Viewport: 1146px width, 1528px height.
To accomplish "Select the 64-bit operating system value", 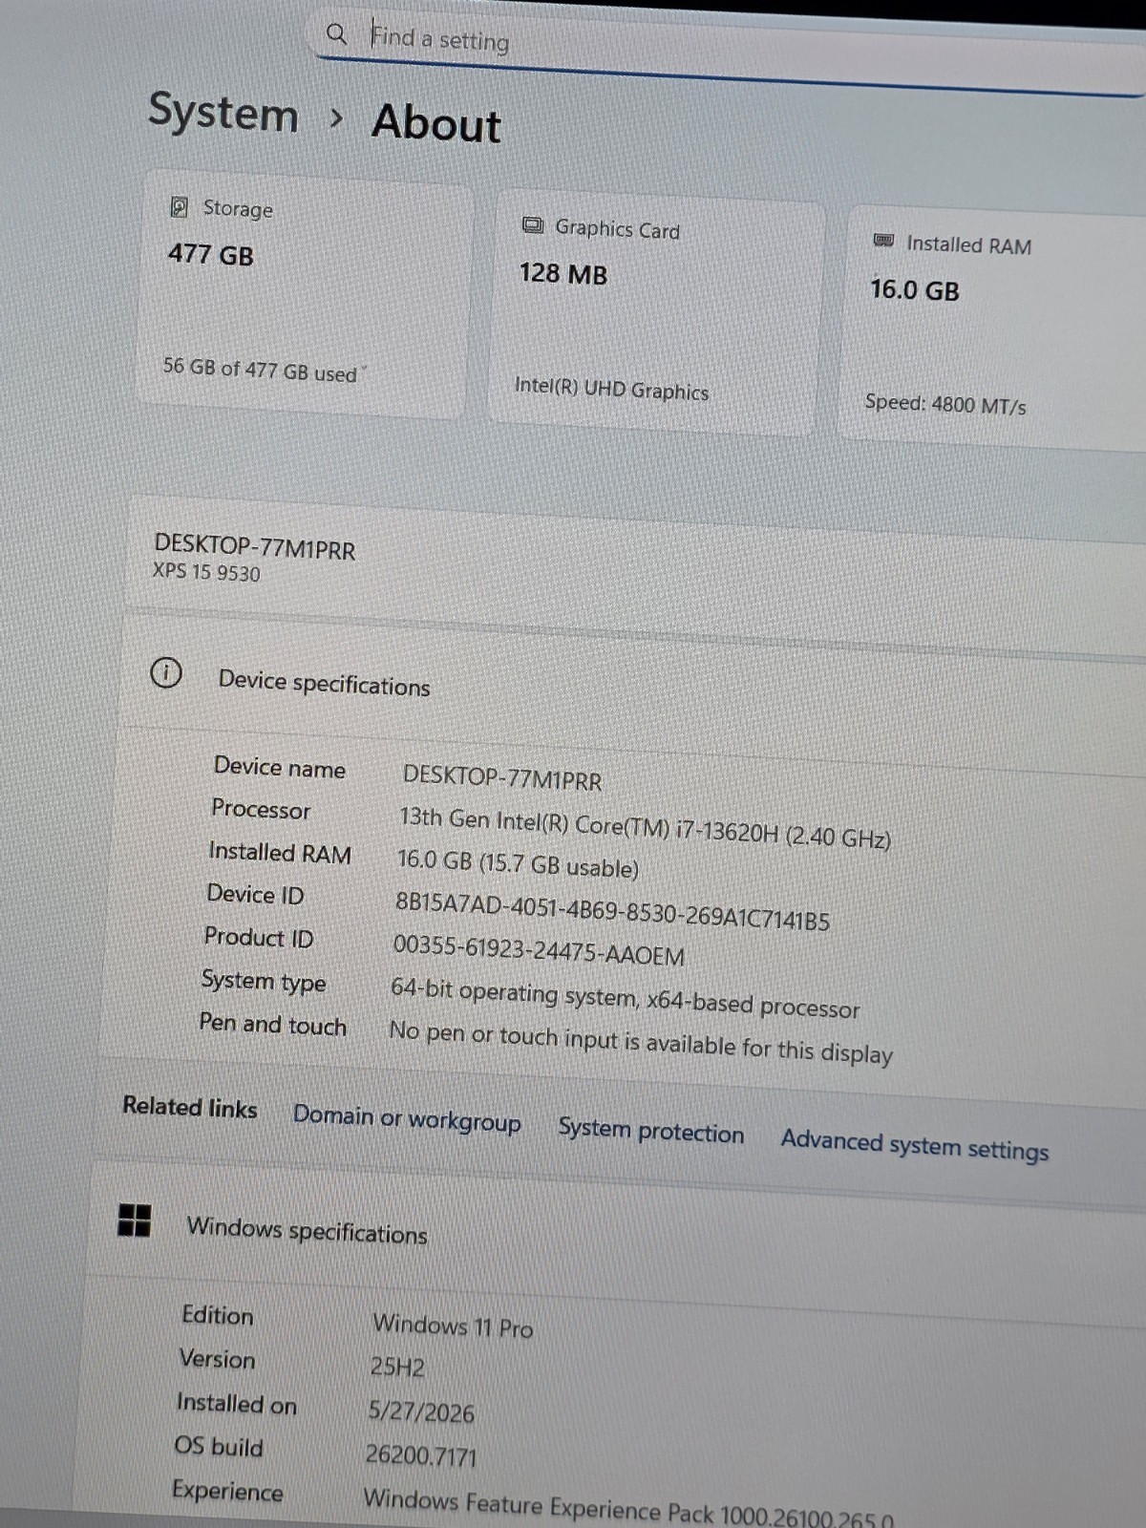I will [625, 998].
